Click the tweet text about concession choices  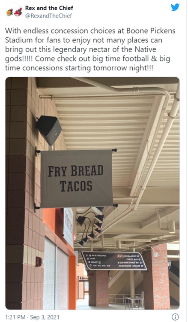click(x=90, y=49)
